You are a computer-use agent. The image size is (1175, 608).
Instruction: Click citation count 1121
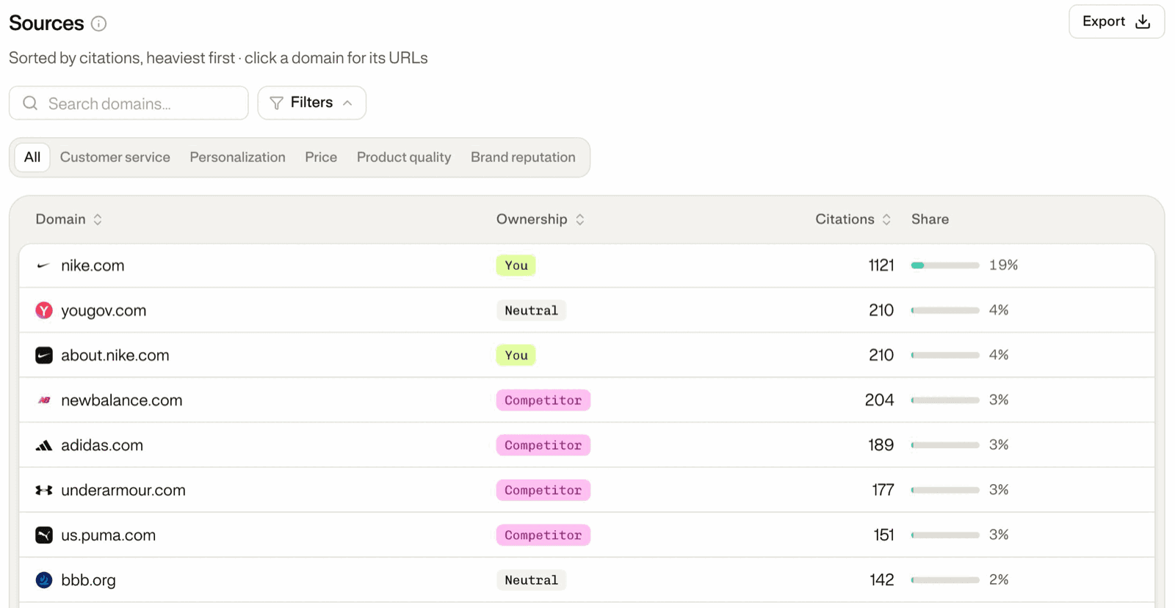point(881,265)
